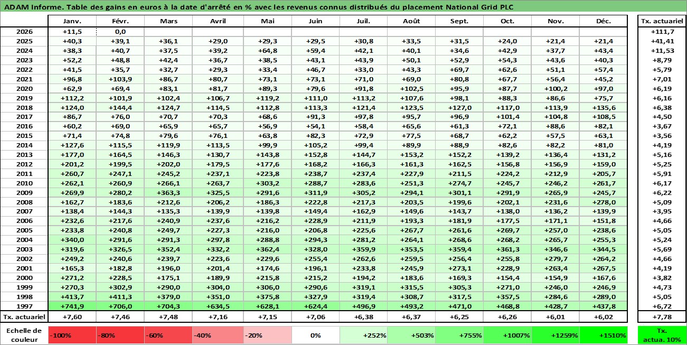Select the +279,7 cell for Nov. 2002
The height and width of the screenshot is (345, 687).
[555, 259]
